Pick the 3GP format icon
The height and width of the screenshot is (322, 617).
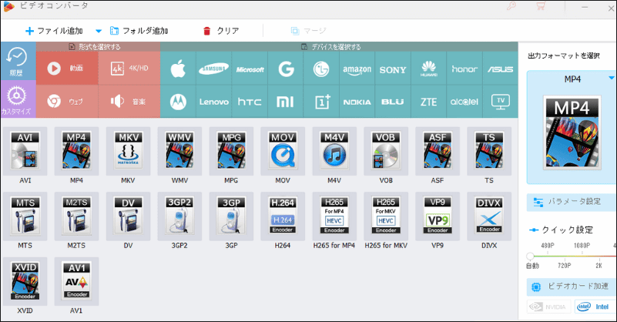coord(231,216)
